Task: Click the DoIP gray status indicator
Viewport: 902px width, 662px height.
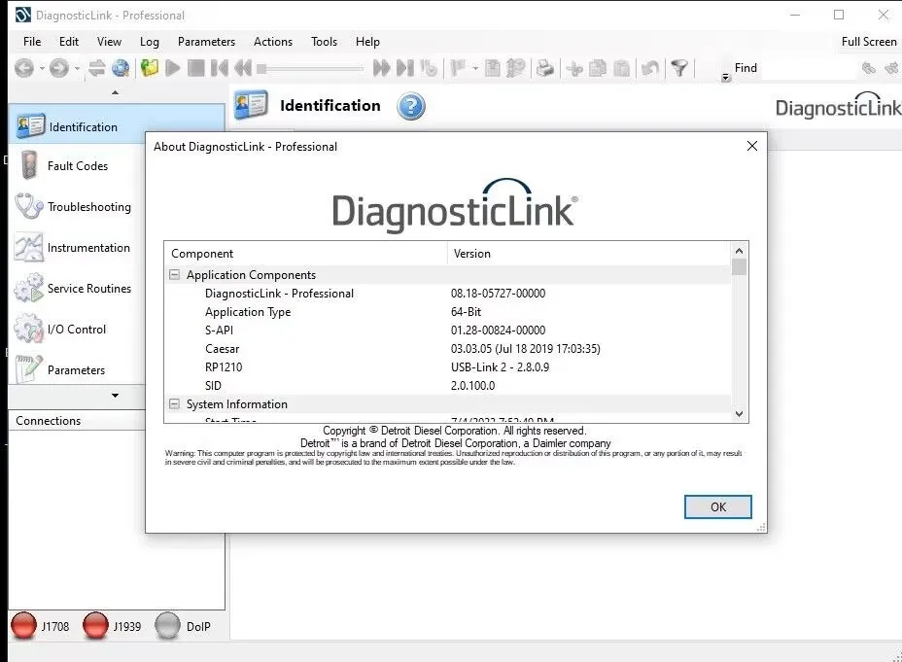Action: pyautogui.click(x=167, y=626)
